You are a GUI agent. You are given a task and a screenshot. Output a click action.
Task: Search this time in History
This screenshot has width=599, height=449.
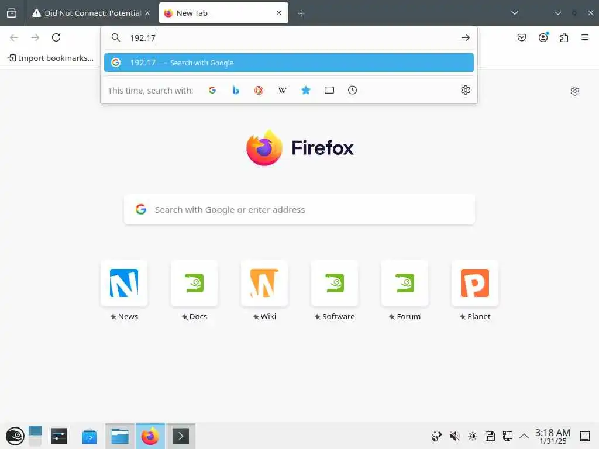(353, 90)
